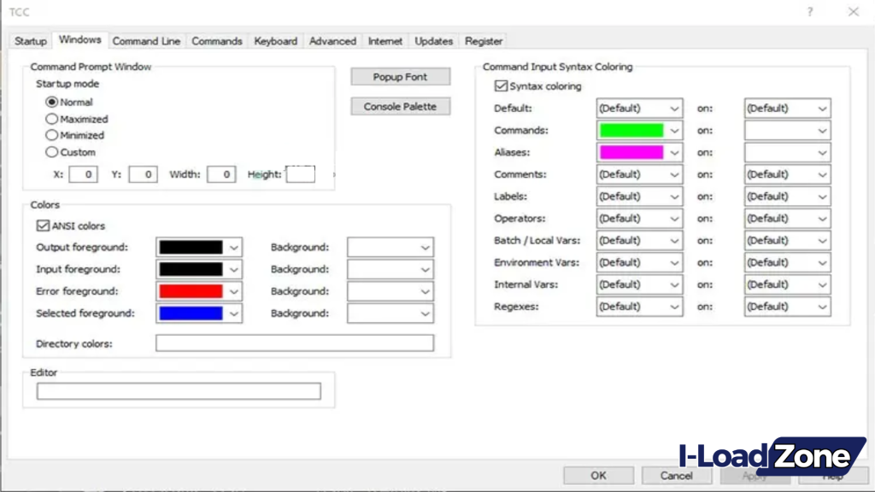The height and width of the screenshot is (492, 875).
Task: Open the Console Palette
Action: tap(400, 106)
